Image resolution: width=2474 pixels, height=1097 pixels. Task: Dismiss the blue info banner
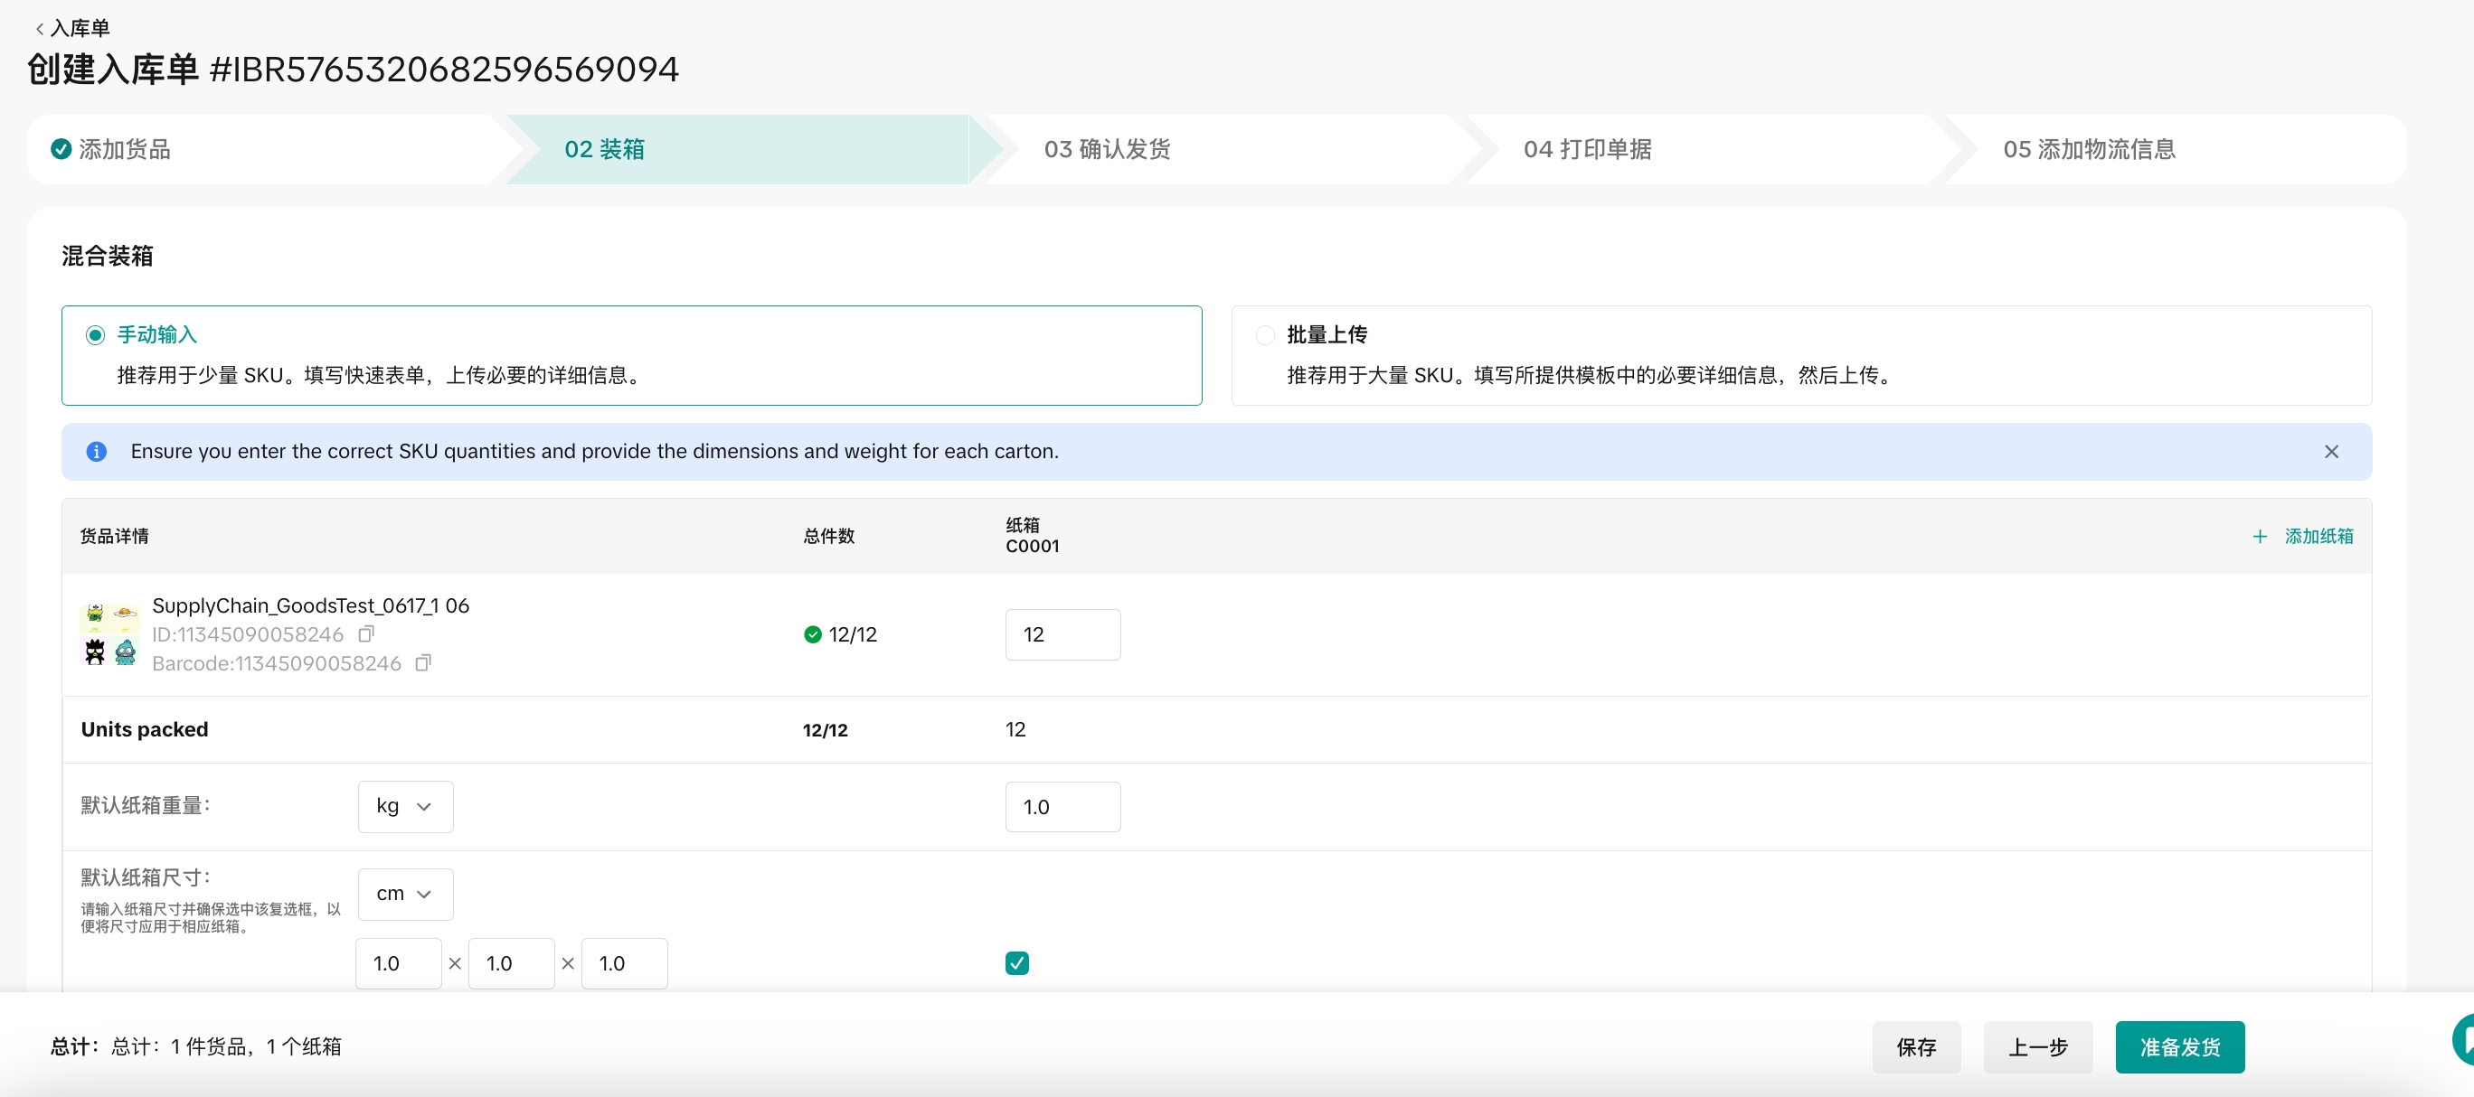click(x=2331, y=451)
